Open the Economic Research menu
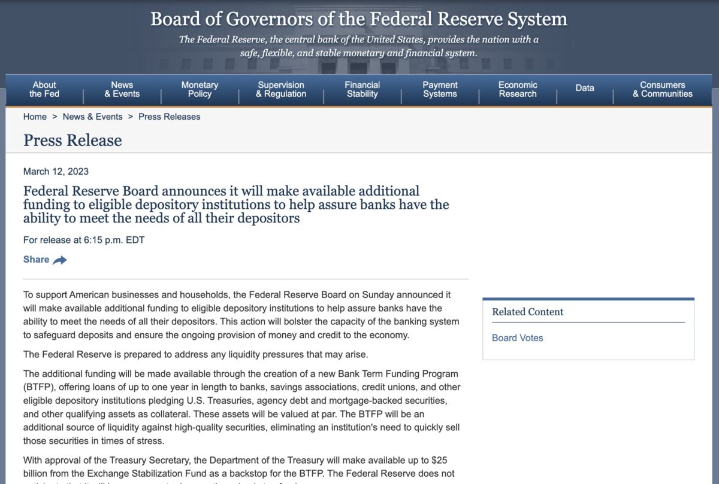This screenshot has width=719, height=484. coord(518,89)
